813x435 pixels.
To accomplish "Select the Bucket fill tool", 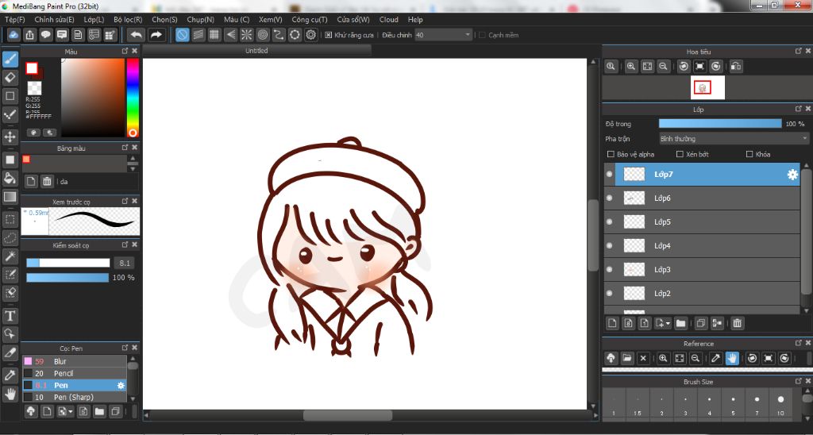I will click(x=10, y=179).
